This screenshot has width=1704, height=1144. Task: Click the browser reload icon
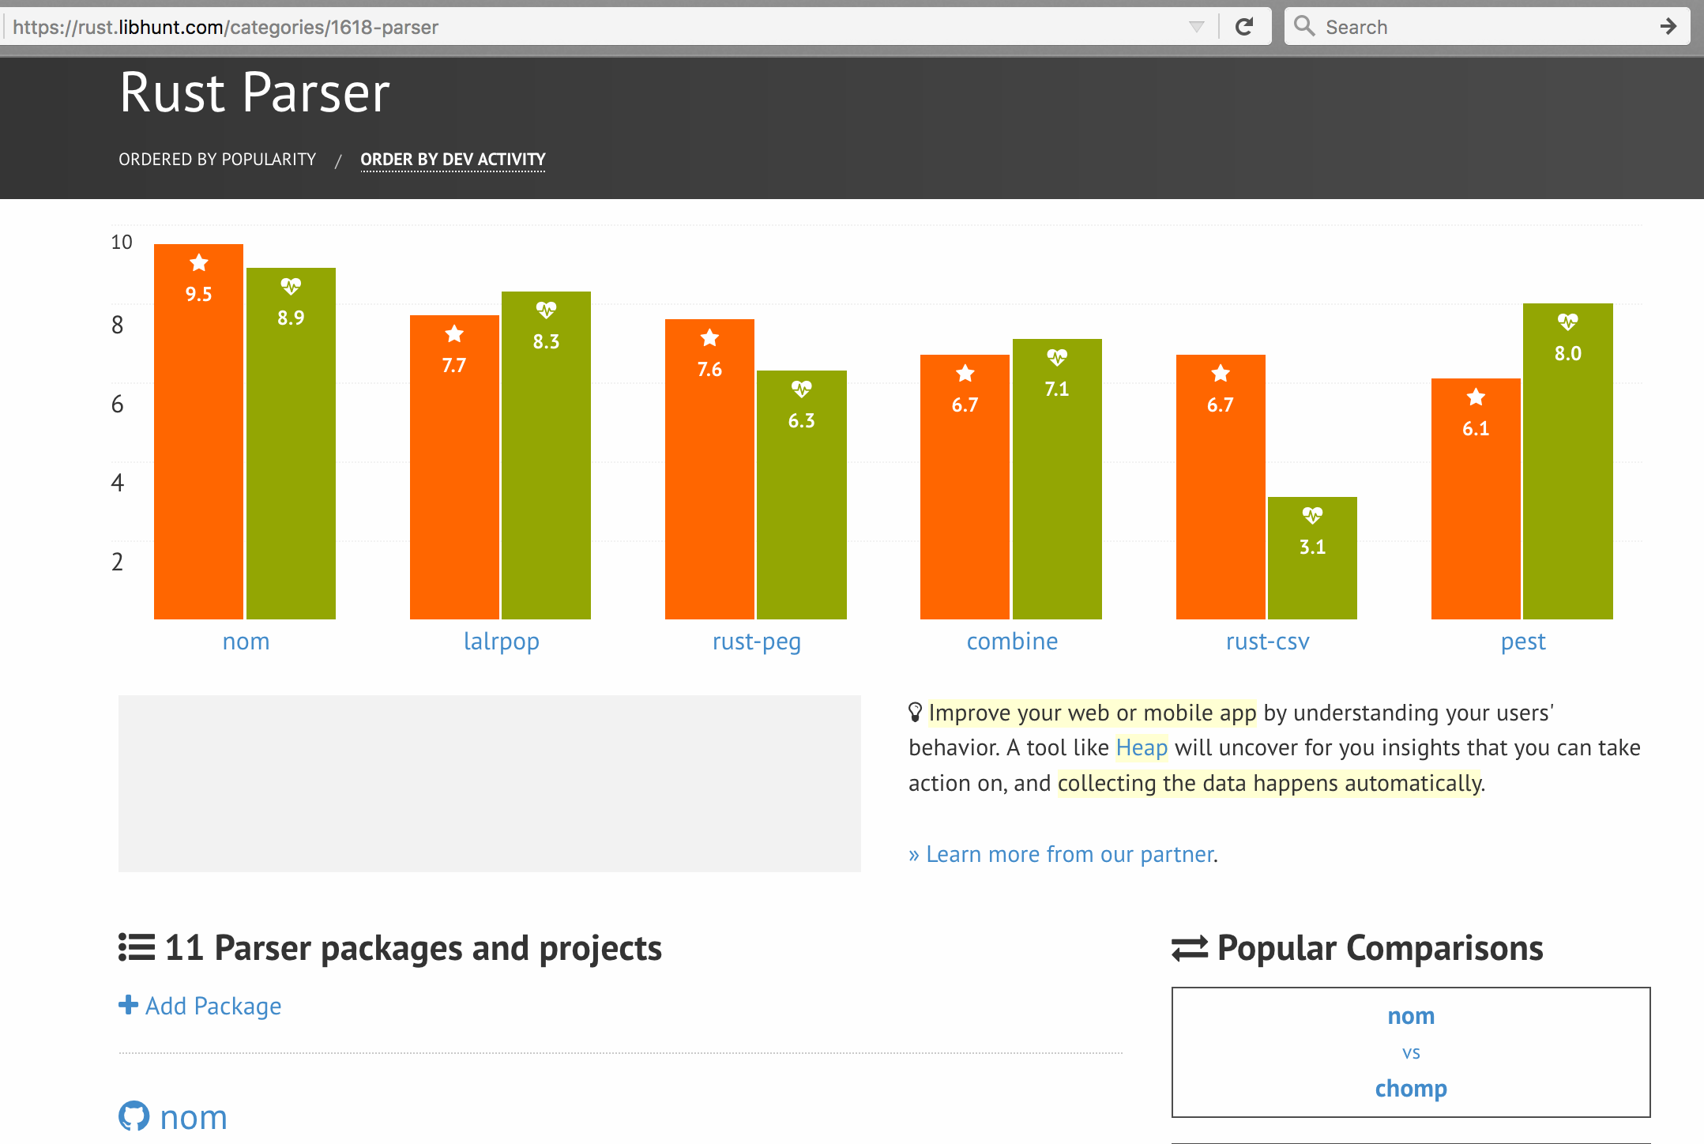pyautogui.click(x=1244, y=27)
